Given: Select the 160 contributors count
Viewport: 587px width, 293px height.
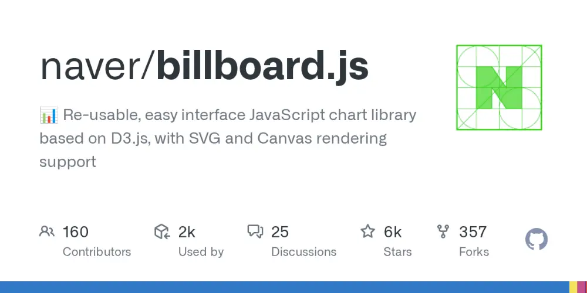Looking at the screenshot, I should 75,232.
